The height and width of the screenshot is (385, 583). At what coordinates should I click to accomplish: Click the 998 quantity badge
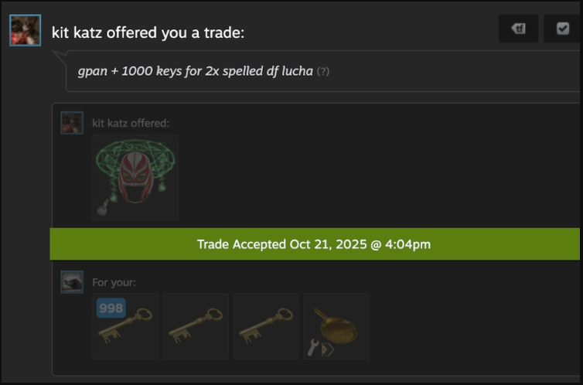(x=111, y=308)
